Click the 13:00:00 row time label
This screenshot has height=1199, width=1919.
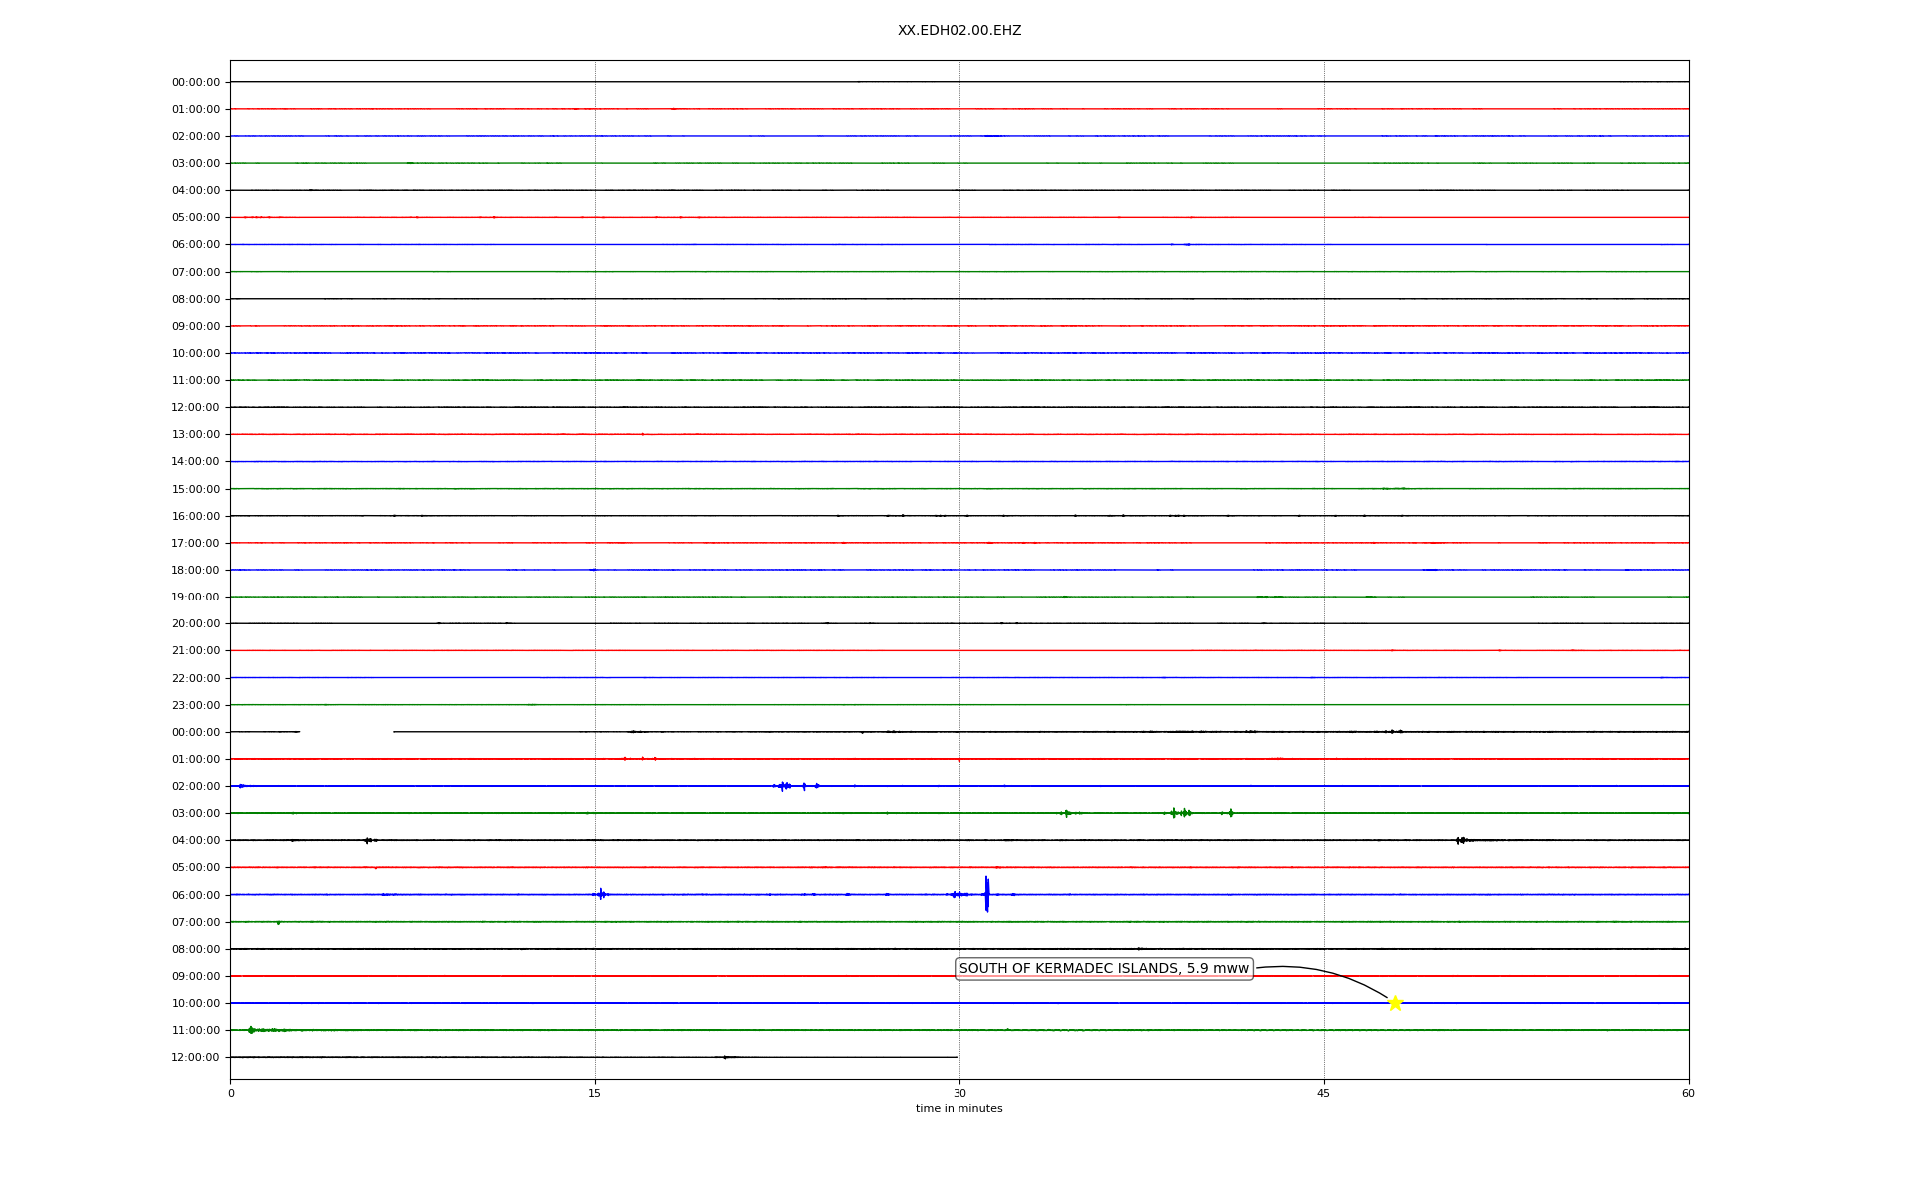[195, 435]
